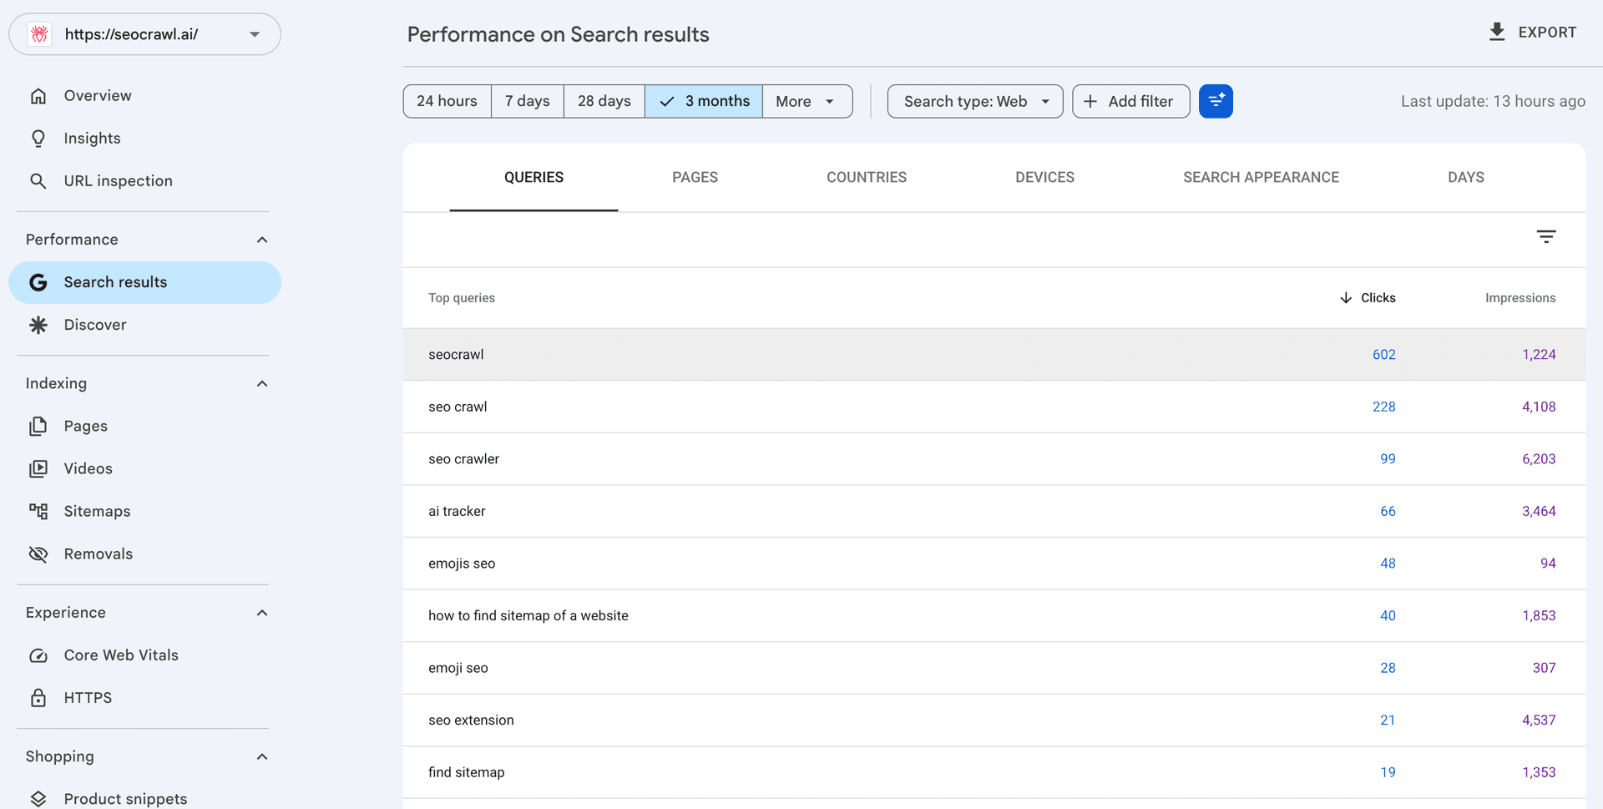The height and width of the screenshot is (809, 1603).
Task: Click the Clicks column header label
Action: pyautogui.click(x=1378, y=298)
